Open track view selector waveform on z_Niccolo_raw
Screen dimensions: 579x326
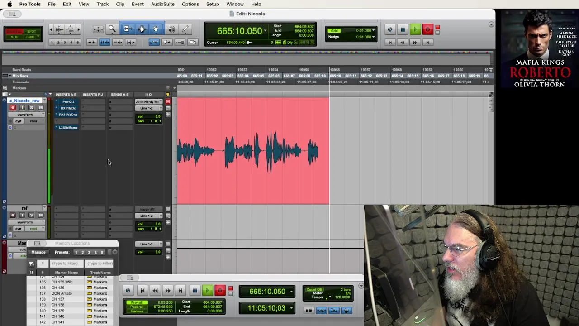tap(26, 115)
